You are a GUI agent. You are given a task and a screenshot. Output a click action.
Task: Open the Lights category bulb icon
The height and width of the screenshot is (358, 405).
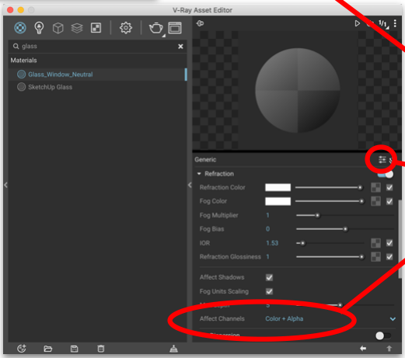point(39,28)
